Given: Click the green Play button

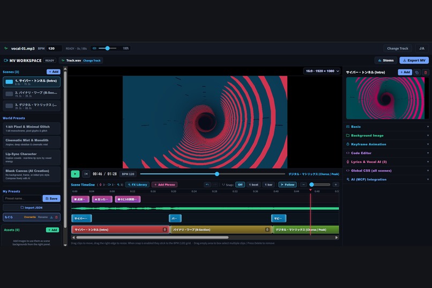Looking at the screenshot, I should pyautogui.click(x=75, y=174).
